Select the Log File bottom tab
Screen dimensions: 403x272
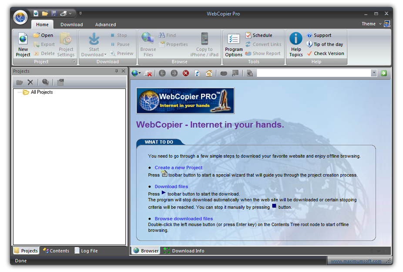pyautogui.click(x=86, y=251)
